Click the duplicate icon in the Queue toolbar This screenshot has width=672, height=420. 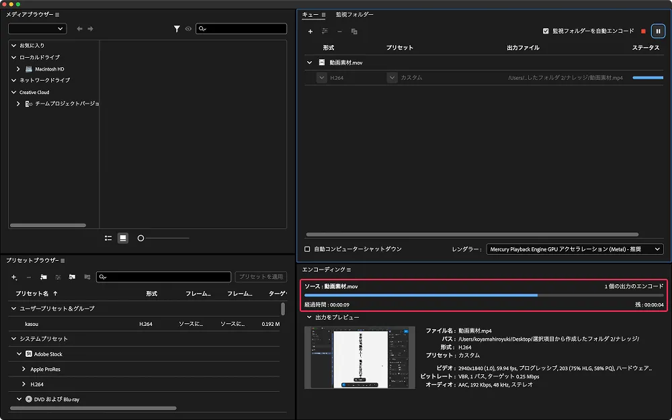pos(354,32)
